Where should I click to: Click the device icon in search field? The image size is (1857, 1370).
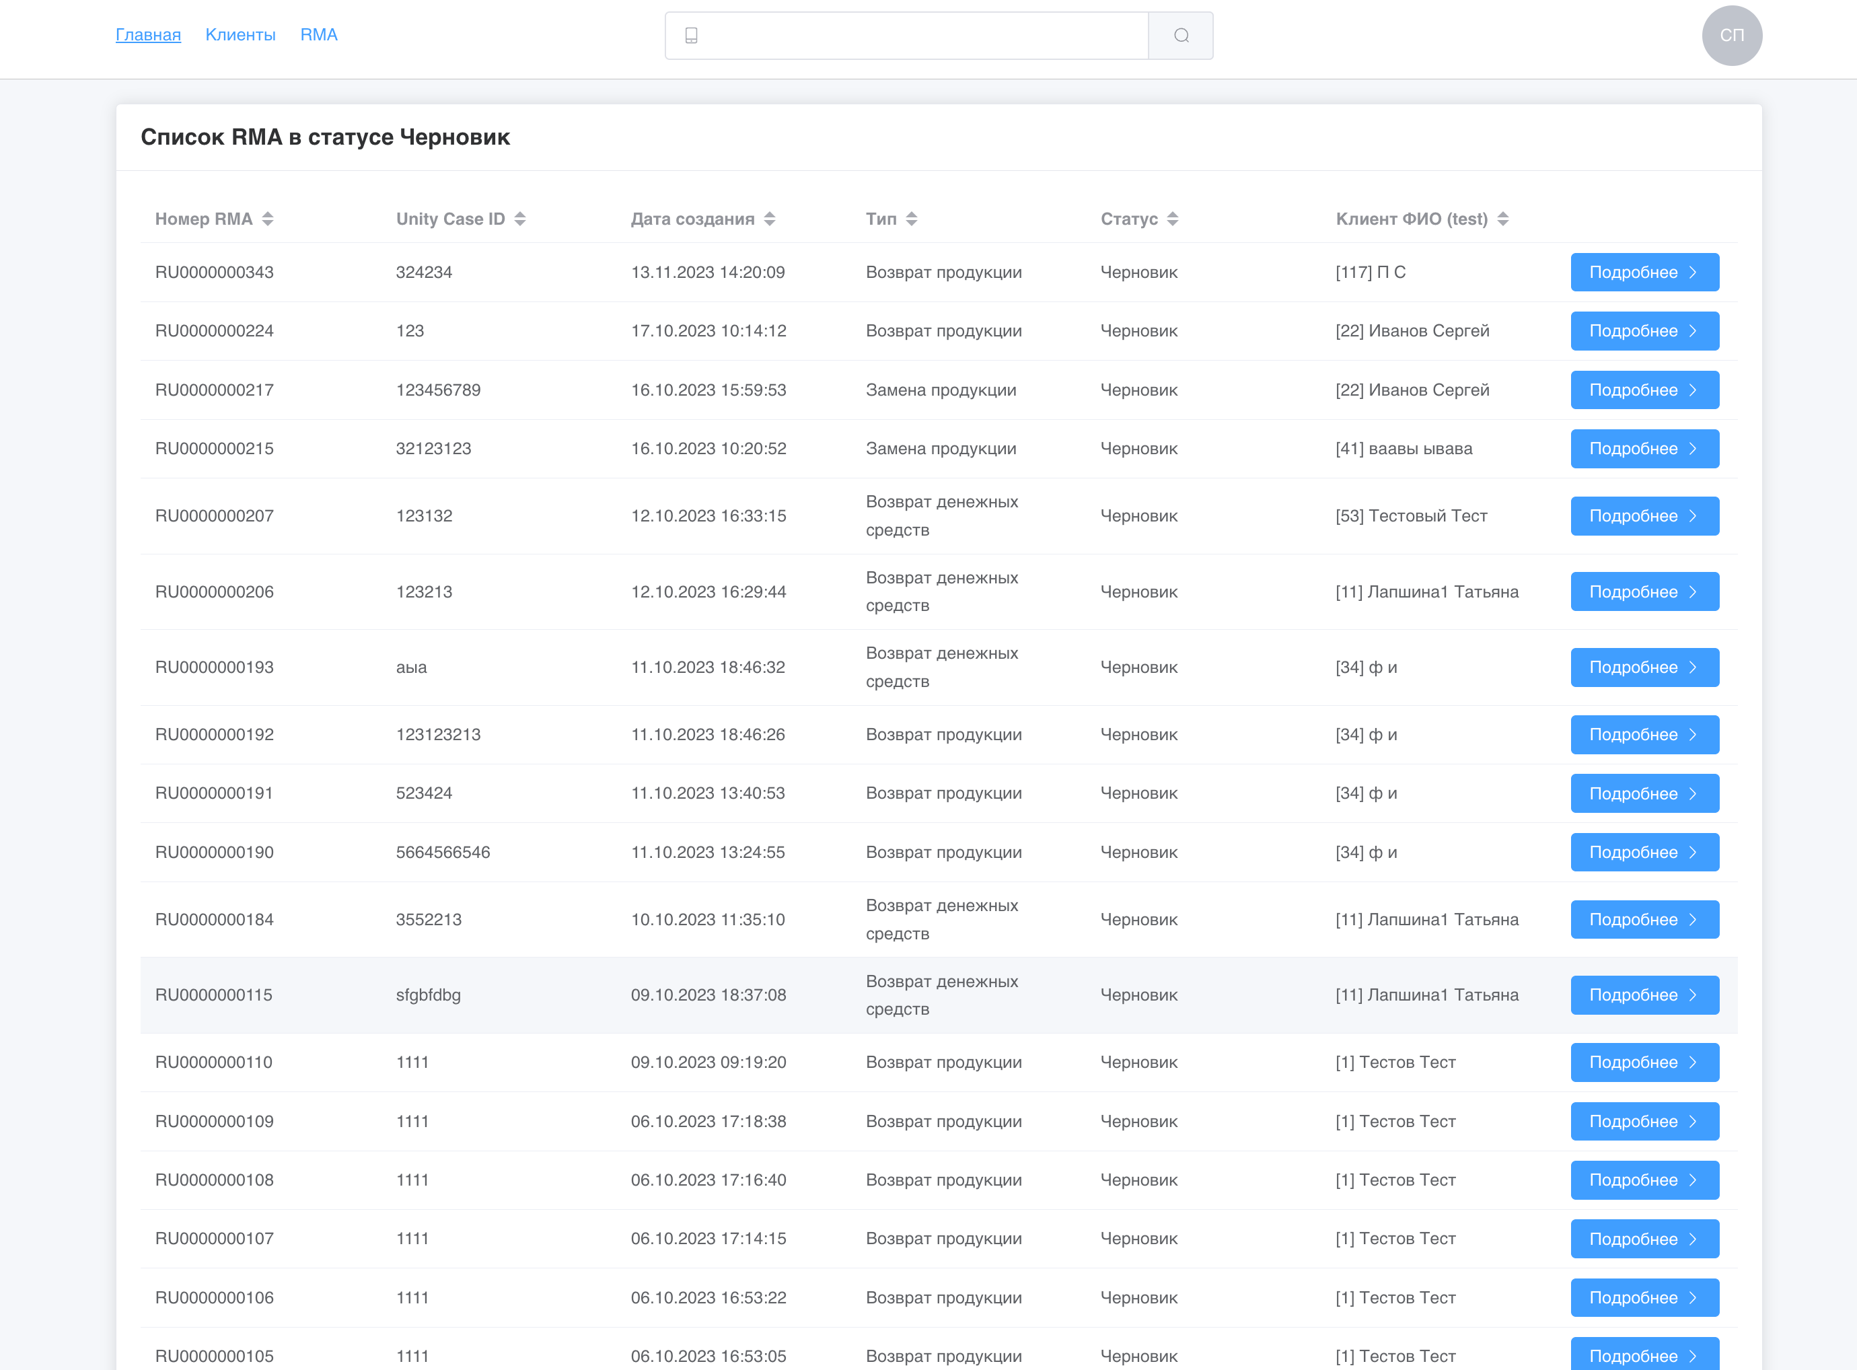pos(692,36)
